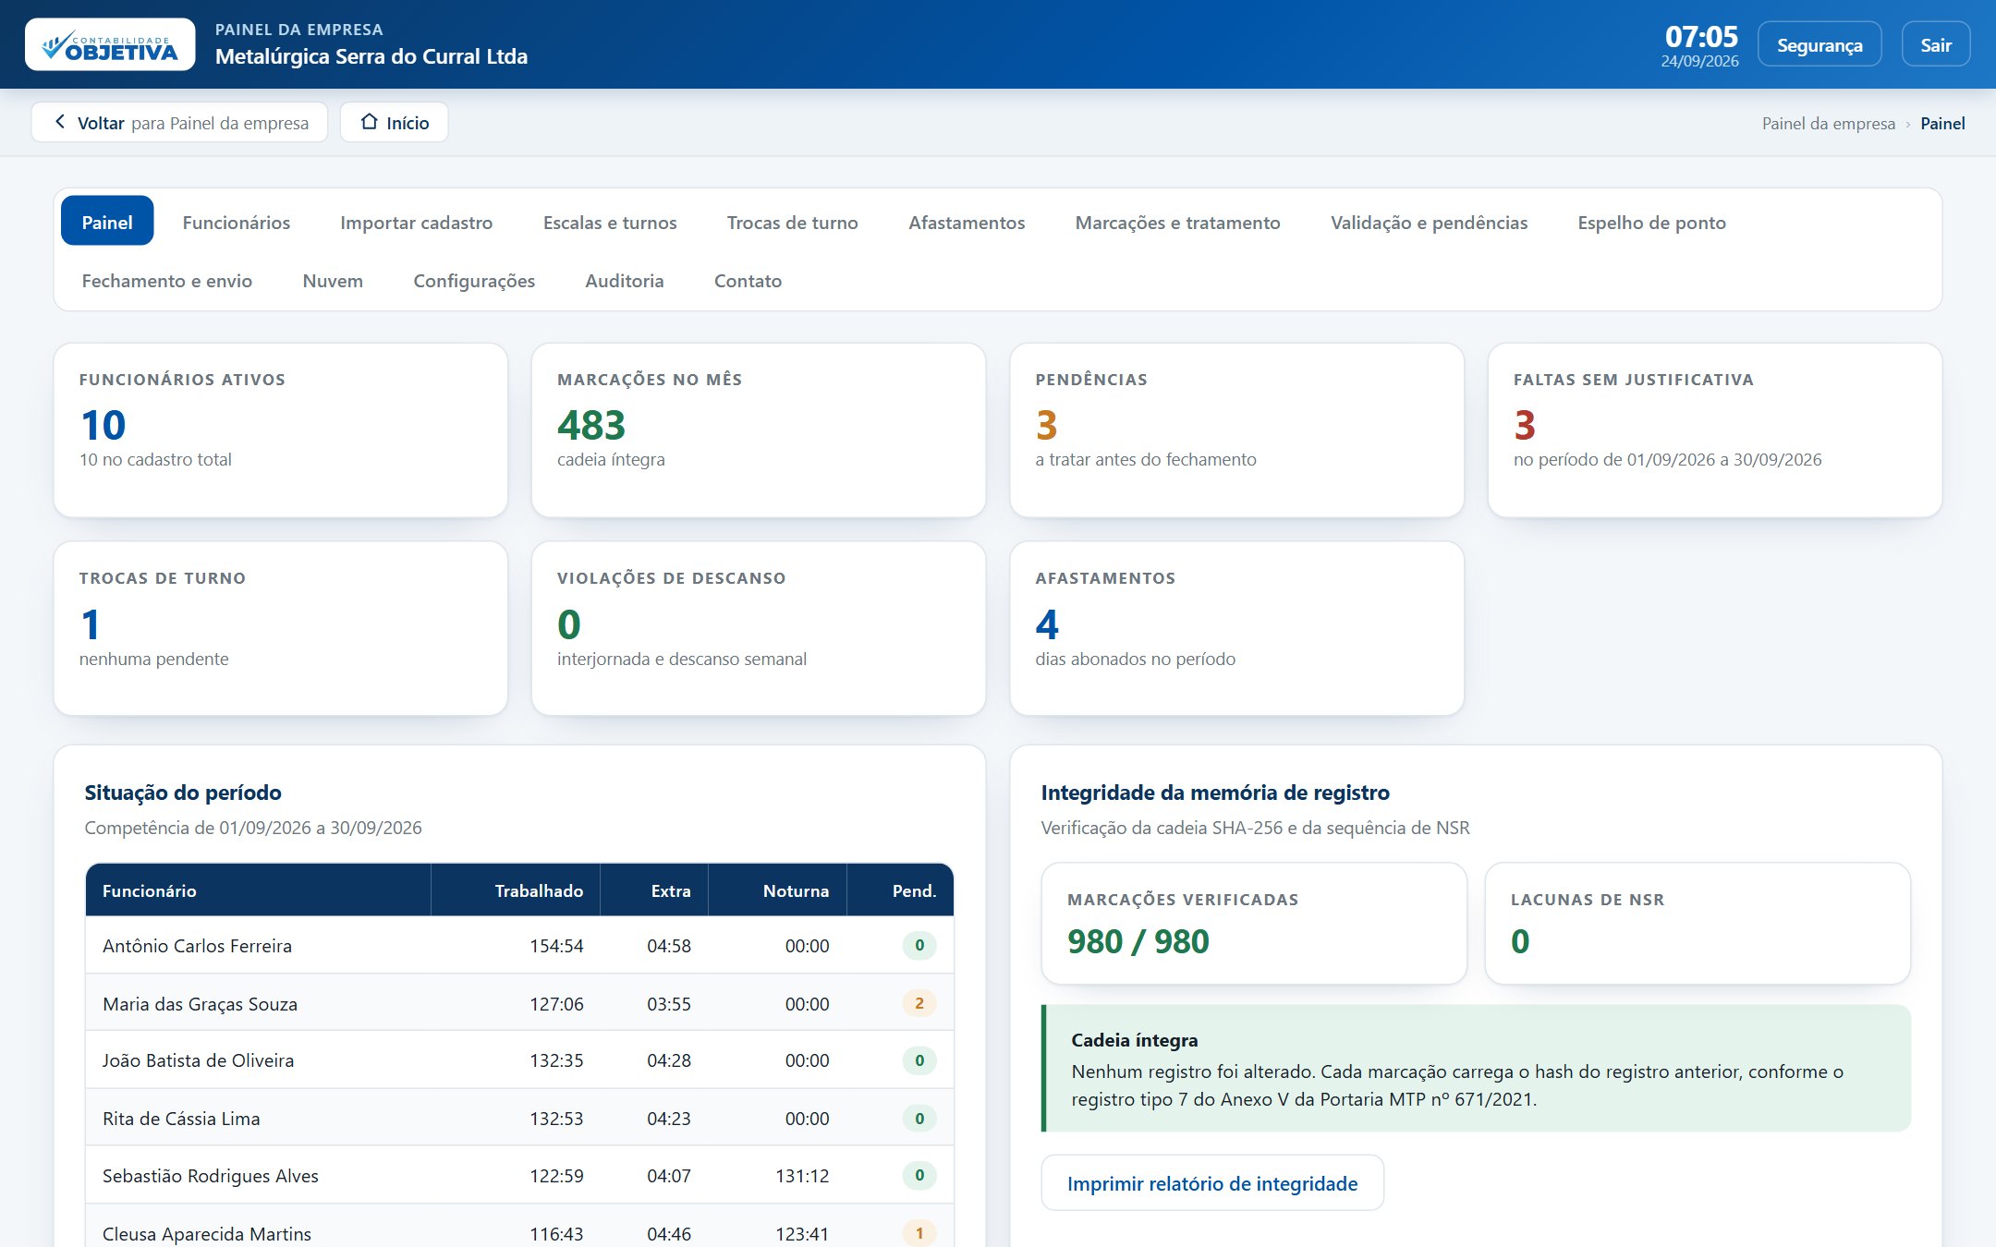Viewport: 1996px width, 1247px height.
Task: Click the back chevron icon beside Voltar
Action: pyautogui.click(x=60, y=122)
